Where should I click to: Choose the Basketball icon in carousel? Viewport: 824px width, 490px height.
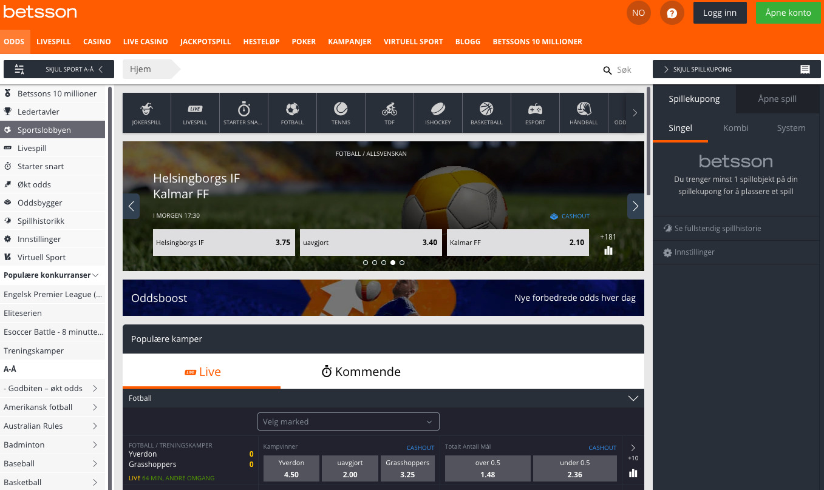coord(486,113)
